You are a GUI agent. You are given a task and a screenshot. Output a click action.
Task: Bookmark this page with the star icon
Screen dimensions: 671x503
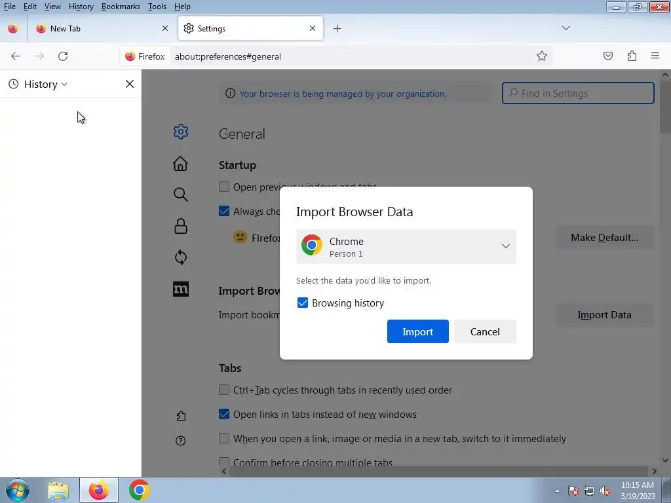coord(542,56)
